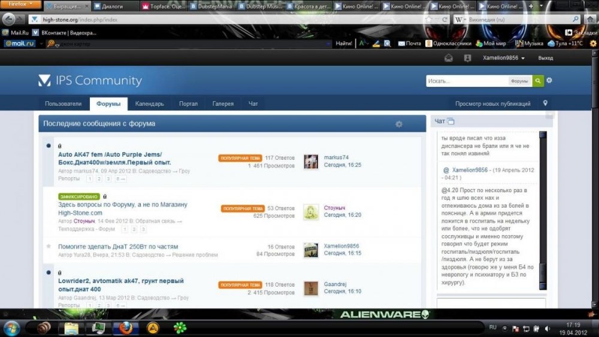Open the advanced search gear icon

pyautogui.click(x=549, y=81)
